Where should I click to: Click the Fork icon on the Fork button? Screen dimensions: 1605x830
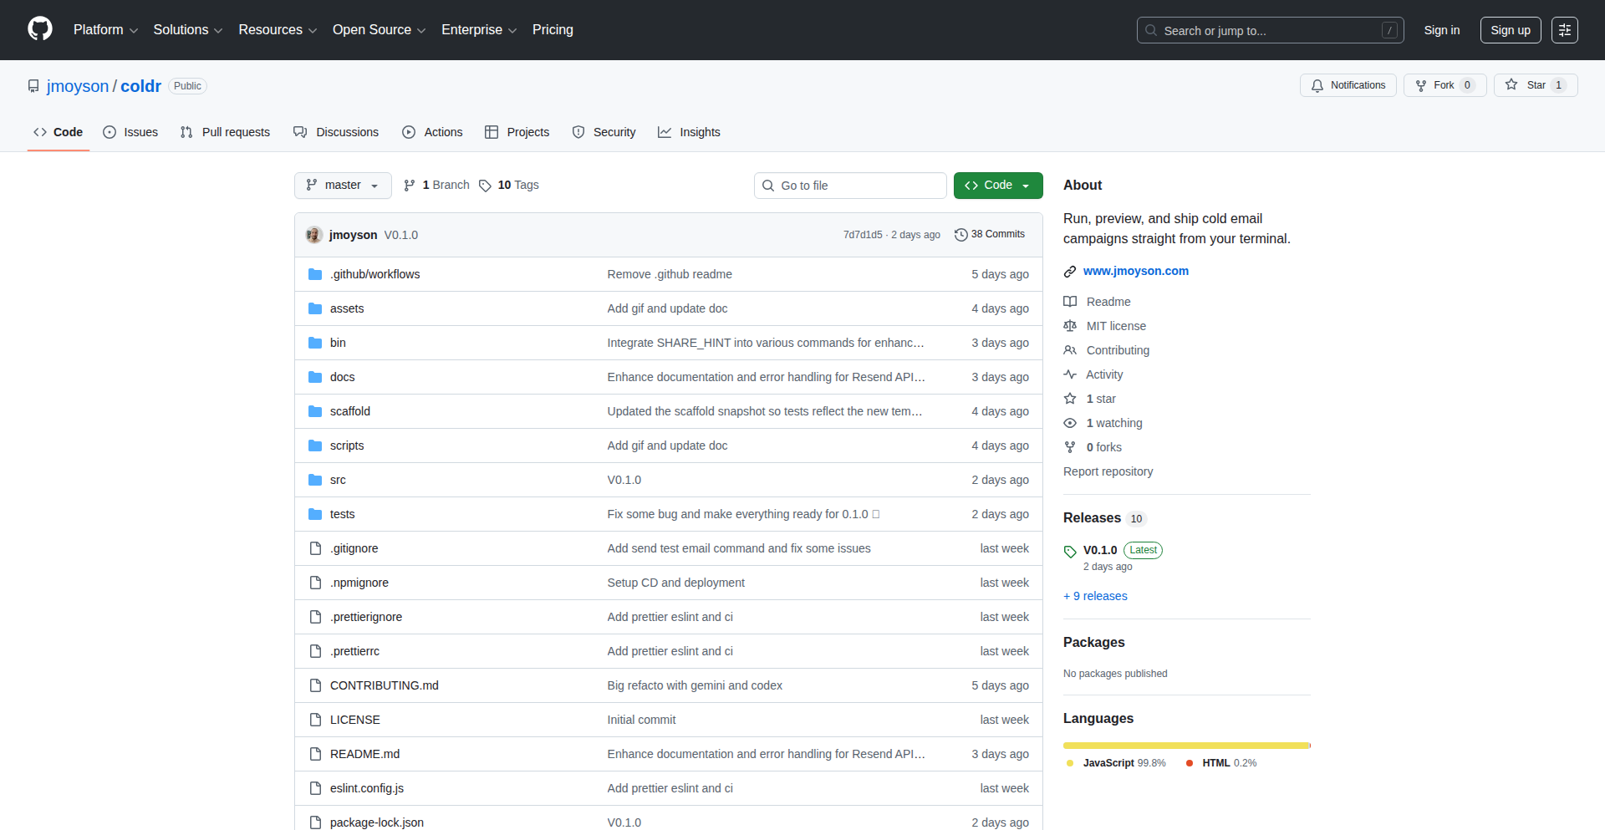point(1421,84)
